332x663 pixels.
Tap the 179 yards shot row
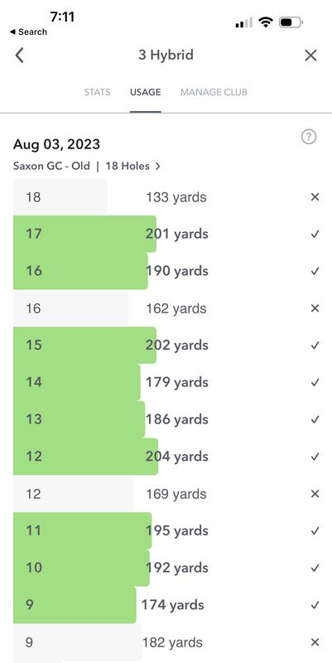tap(166, 382)
